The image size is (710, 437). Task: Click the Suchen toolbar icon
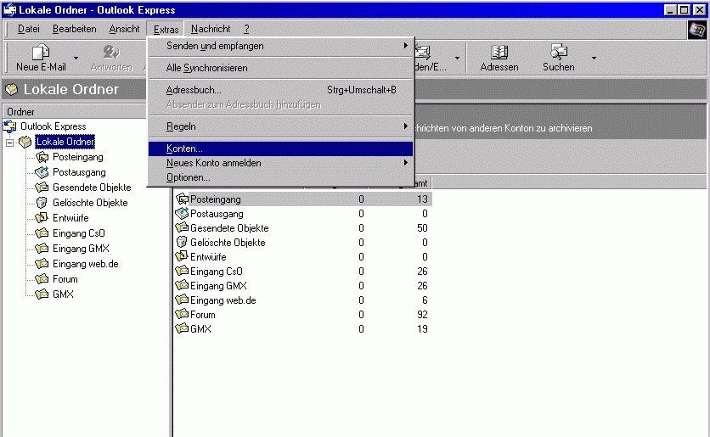pos(559,52)
